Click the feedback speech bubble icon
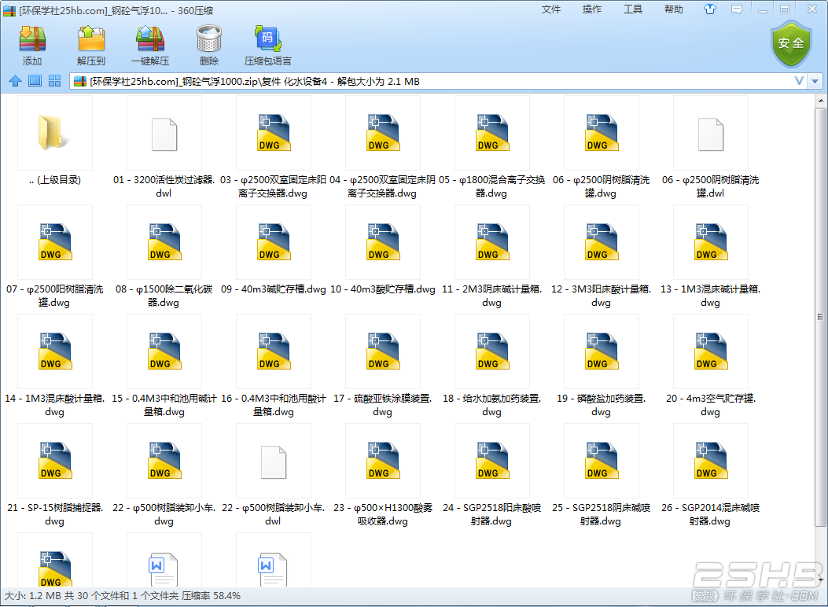Image resolution: width=828 pixels, height=607 pixels. [x=737, y=9]
